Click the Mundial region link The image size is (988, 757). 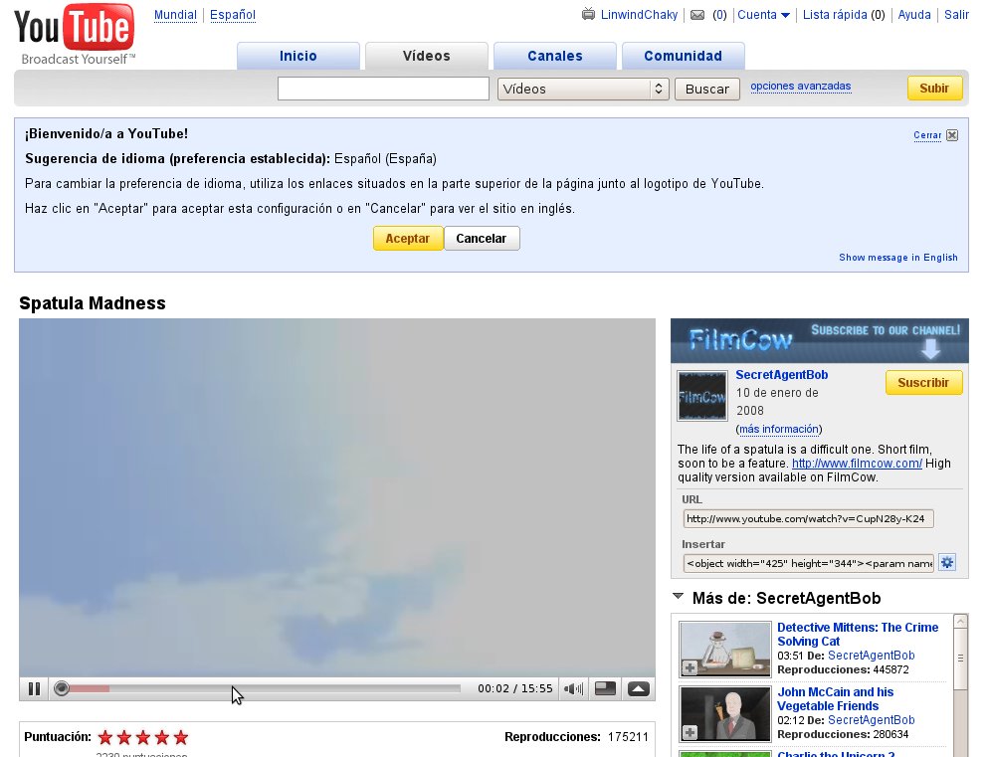coord(175,15)
